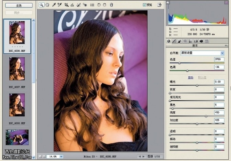Click the 自动 auto link

[x=190, y=78]
